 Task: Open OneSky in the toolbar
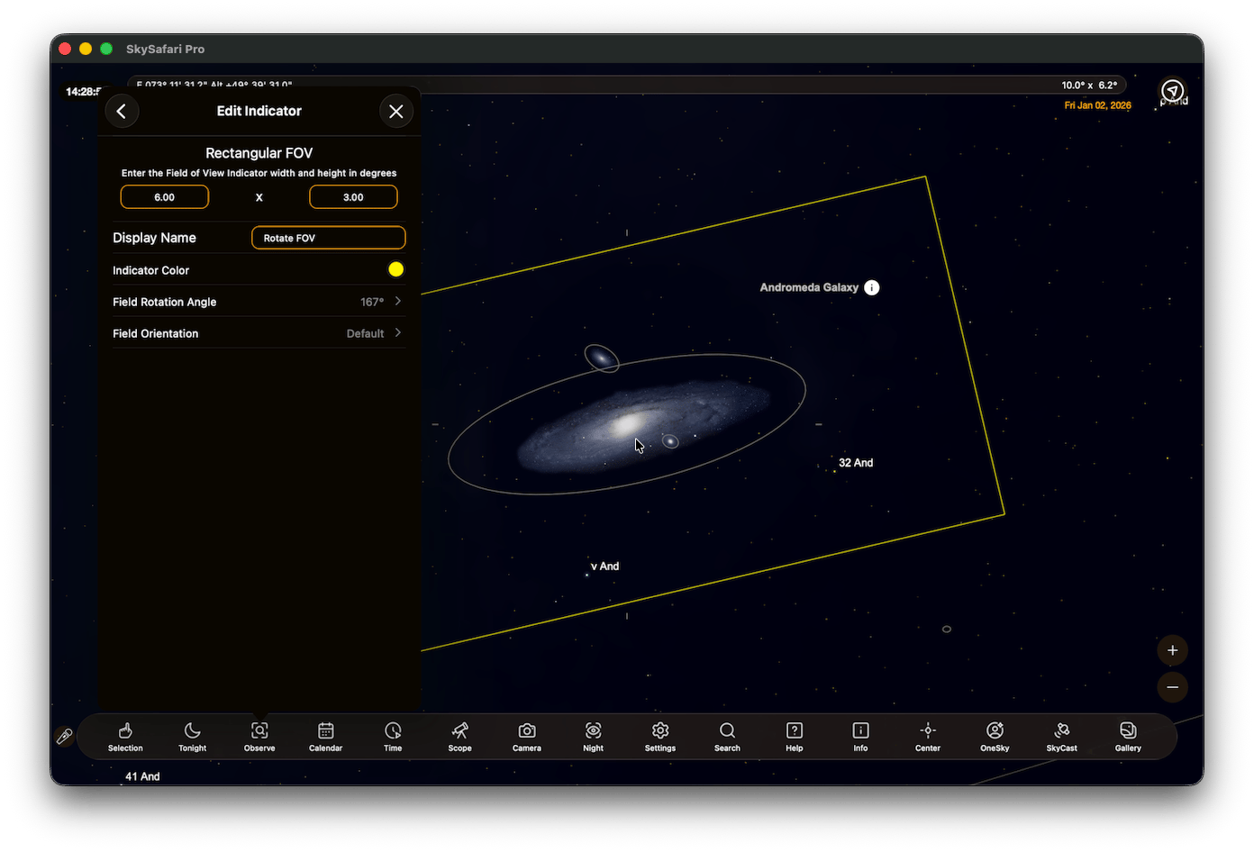(x=995, y=737)
